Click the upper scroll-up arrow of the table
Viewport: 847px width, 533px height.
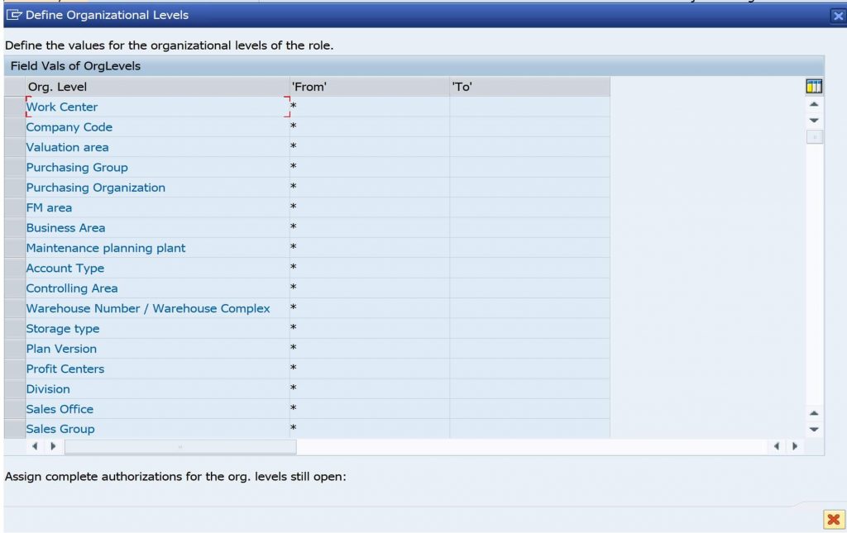814,103
